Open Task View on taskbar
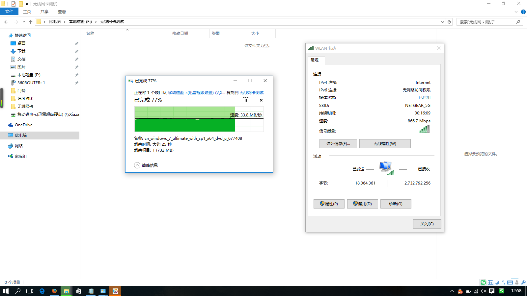The width and height of the screenshot is (527, 296). [30, 291]
